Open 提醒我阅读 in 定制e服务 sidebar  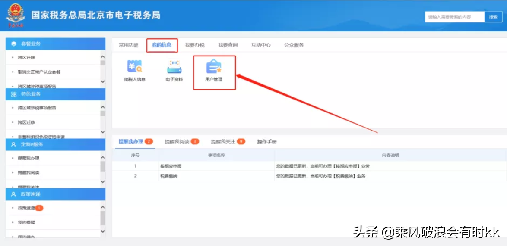click(29, 173)
